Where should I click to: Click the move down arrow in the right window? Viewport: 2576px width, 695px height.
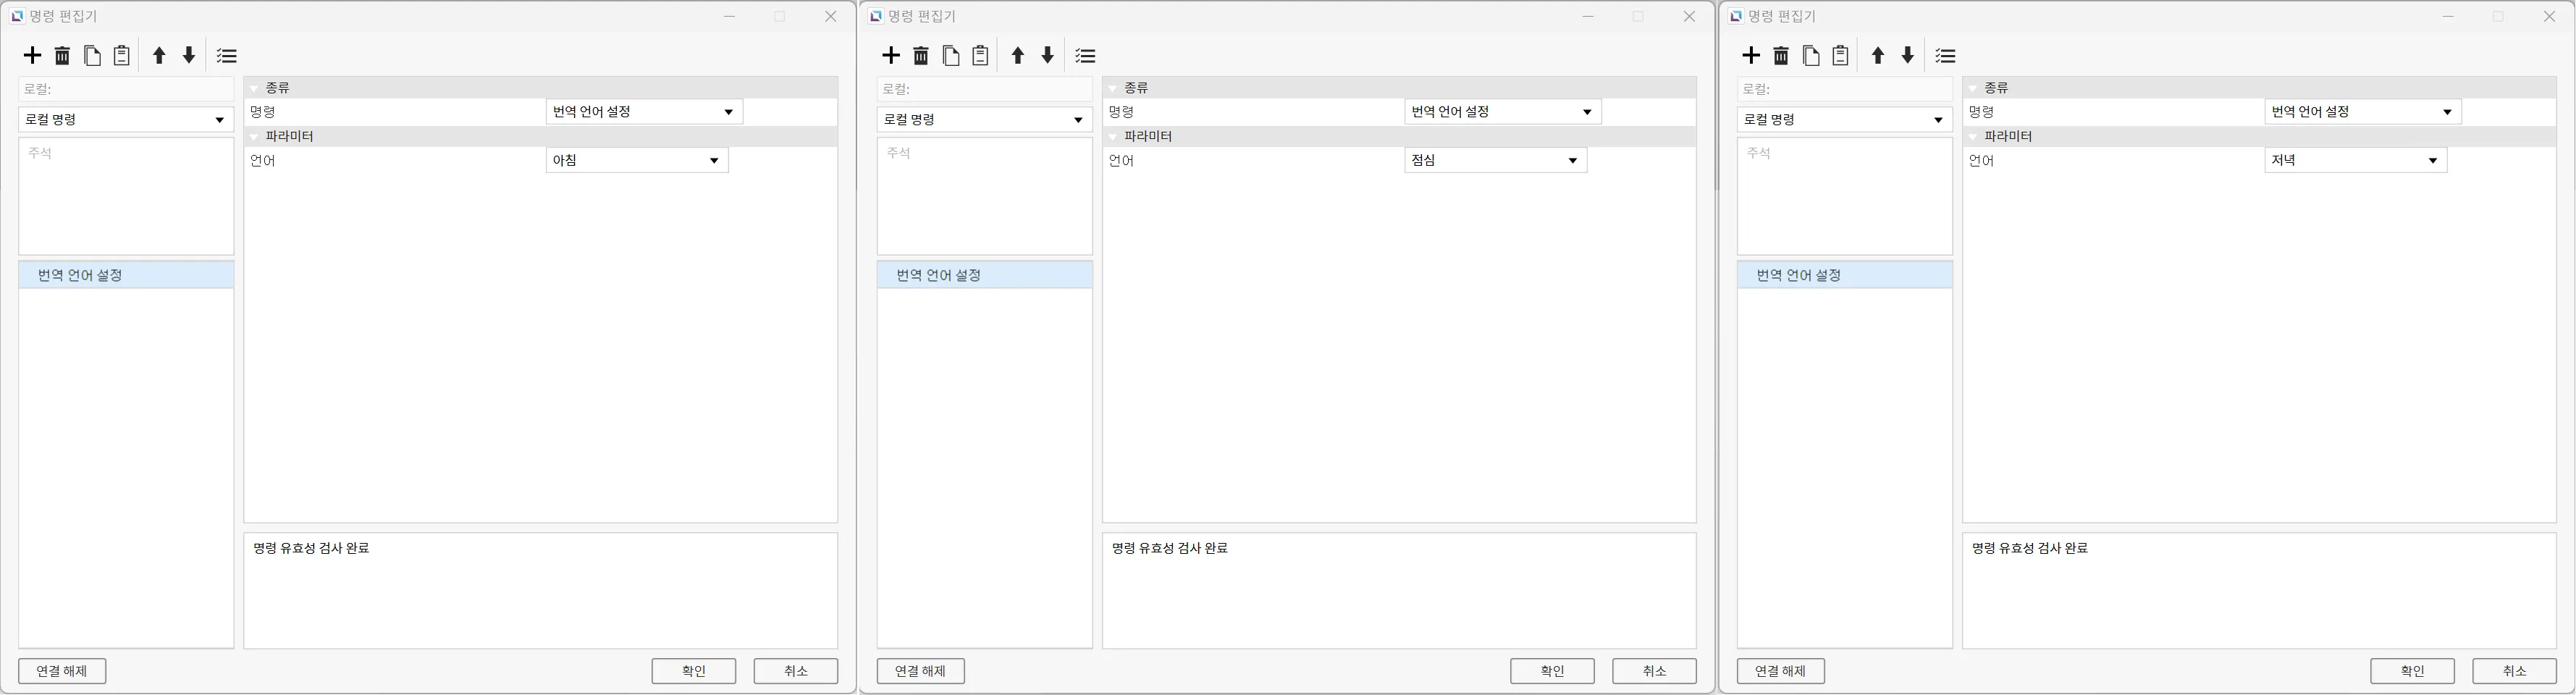tap(1907, 56)
